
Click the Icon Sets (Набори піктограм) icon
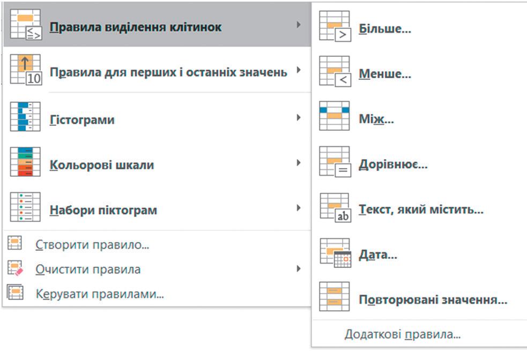click(25, 207)
